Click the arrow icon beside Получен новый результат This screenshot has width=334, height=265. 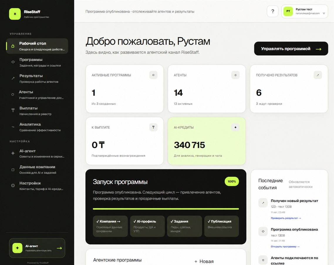[x=263, y=203]
